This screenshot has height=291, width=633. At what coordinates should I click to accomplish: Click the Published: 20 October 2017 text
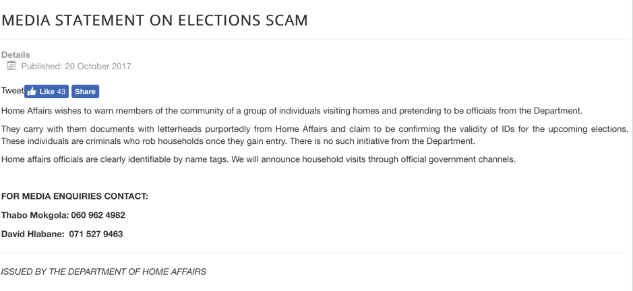point(76,67)
